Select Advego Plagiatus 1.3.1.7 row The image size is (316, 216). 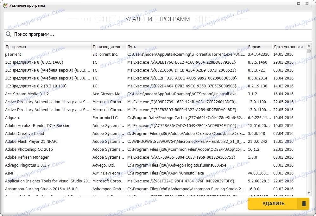coord(155,165)
